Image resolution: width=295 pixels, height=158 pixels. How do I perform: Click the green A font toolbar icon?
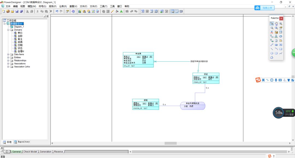point(121,11)
